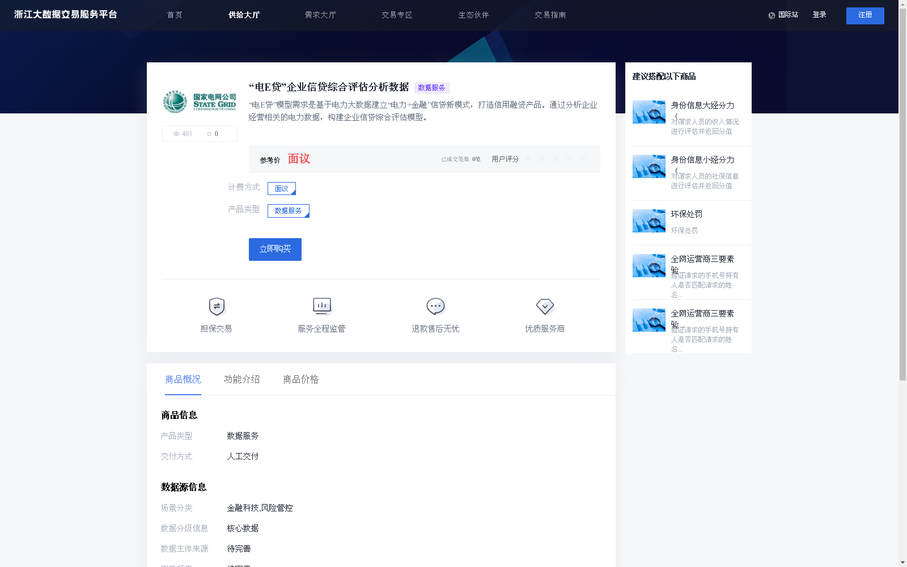907x567 pixels.
Task: Click the 浙江大数据交易服务平台 site title
Action: click(66, 15)
